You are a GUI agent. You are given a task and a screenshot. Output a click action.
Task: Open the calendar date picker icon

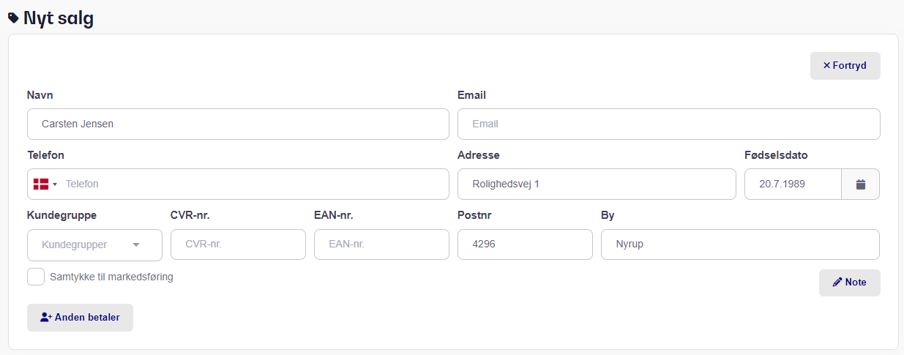861,184
